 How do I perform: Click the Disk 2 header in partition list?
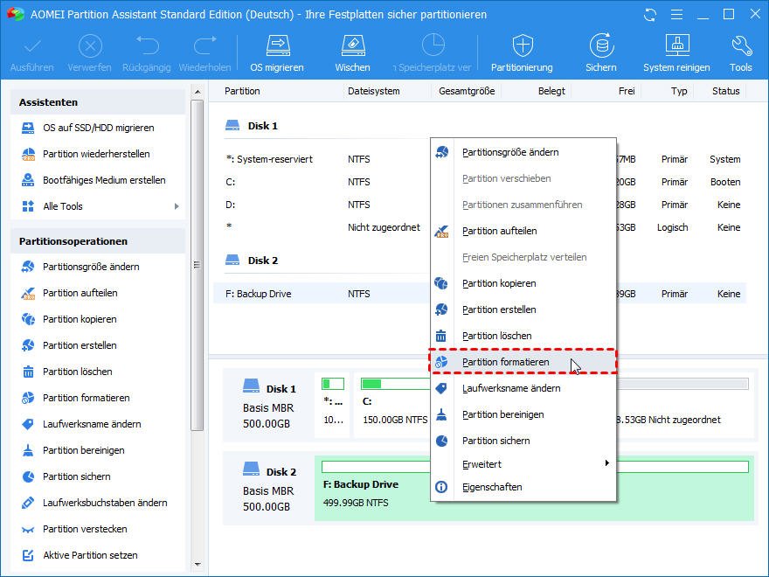252,261
